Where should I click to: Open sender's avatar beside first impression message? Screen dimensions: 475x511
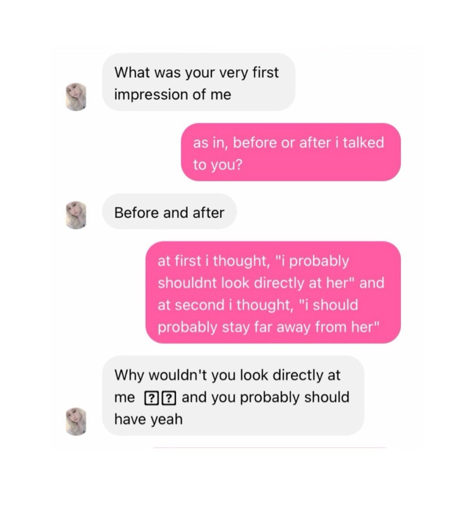click(x=76, y=97)
